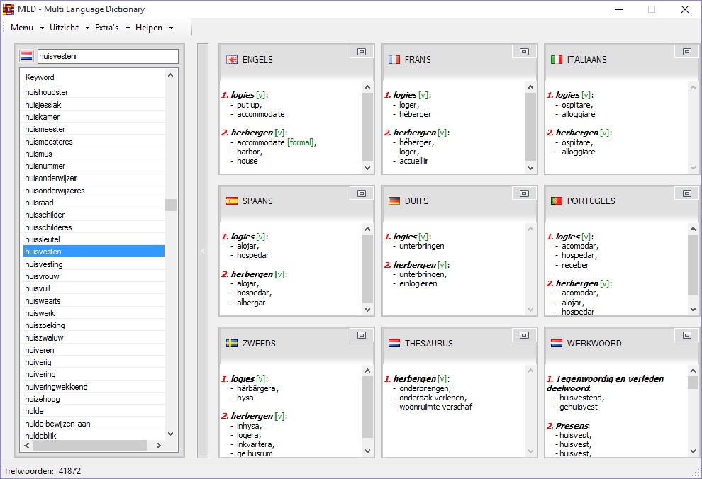Screen dimensions: 702x479
Task: Click the Italian flag in ITALIAANS panel
Action: tap(557, 60)
